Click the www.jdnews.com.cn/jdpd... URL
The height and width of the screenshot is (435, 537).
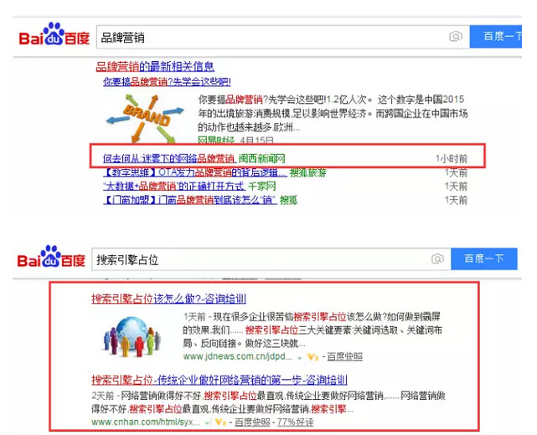click(x=238, y=356)
